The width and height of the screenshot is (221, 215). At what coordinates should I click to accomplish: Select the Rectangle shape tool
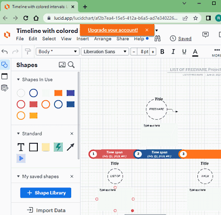tap(33, 147)
